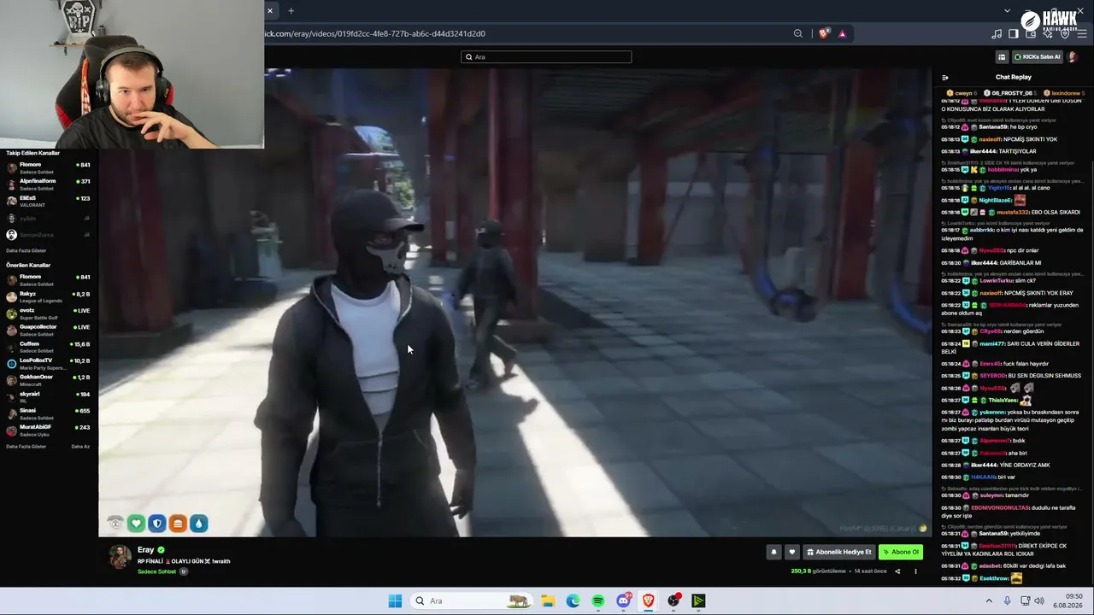Open the three-dot more options menu
Screen dimensions: 1094x615
pyautogui.click(x=915, y=571)
